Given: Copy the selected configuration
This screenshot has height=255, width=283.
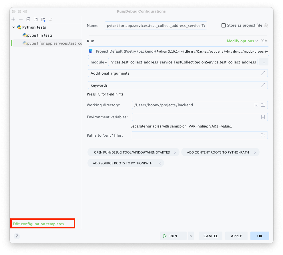Looking at the screenshot, I should (x=28, y=19).
